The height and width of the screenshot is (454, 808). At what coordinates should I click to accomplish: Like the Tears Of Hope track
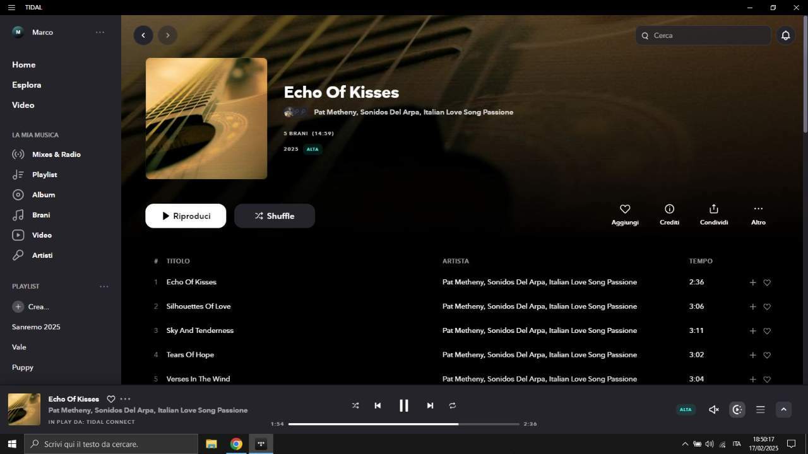point(767,355)
